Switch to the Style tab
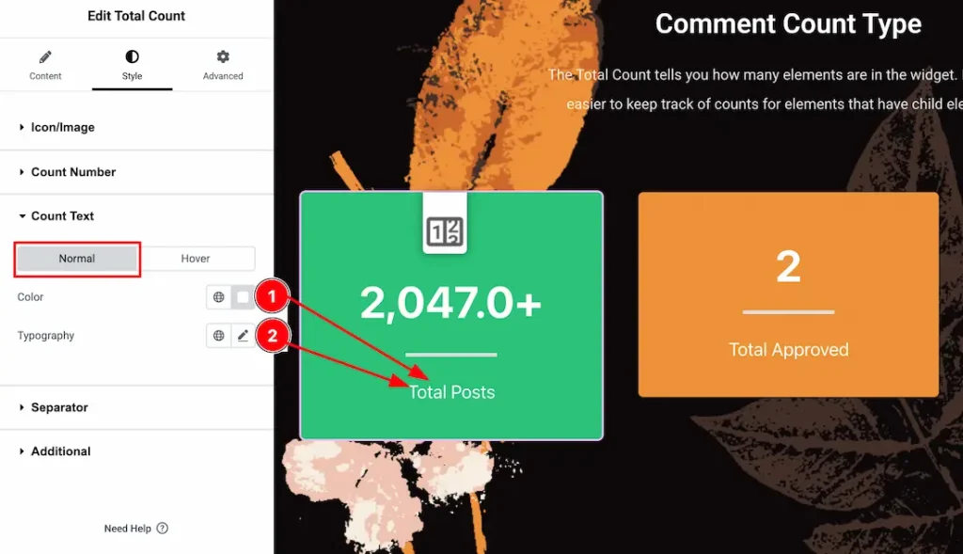The width and height of the screenshot is (963, 554). [132, 66]
